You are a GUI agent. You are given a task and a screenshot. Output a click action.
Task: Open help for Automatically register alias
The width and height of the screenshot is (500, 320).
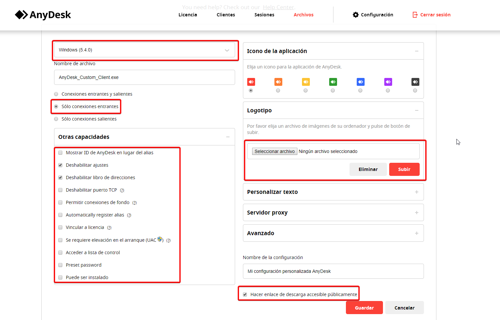[x=129, y=215]
